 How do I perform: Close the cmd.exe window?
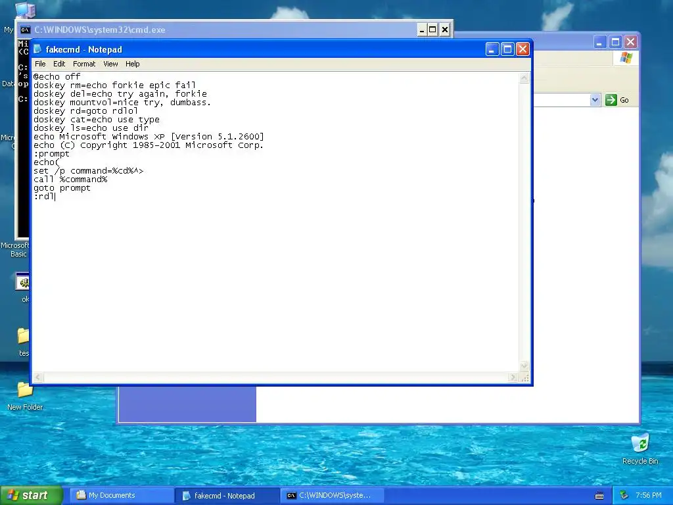click(445, 30)
